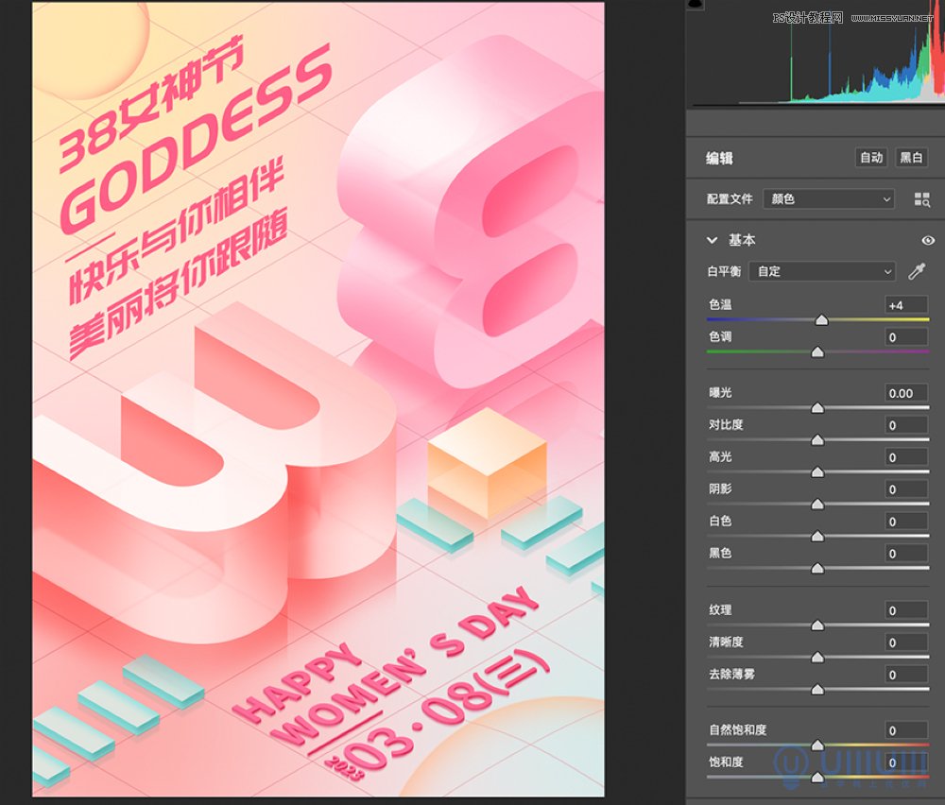Click the 高光 value input box
Image resolution: width=945 pixels, height=805 pixels.
click(x=906, y=457)
